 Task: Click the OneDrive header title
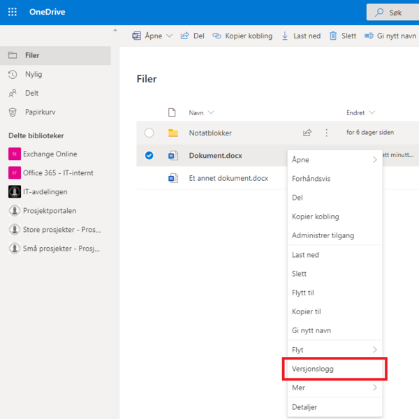[x=47, y=12]
